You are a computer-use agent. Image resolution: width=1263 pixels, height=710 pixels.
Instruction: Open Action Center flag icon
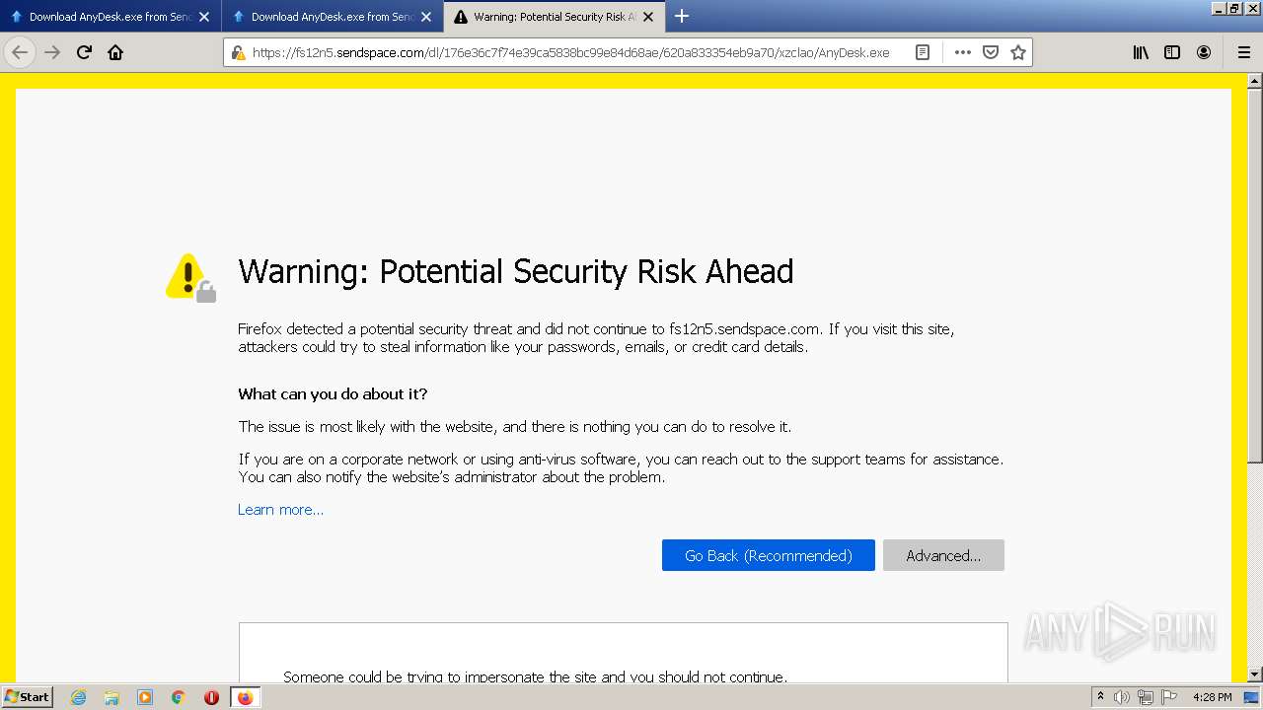tap(1169, 697)
